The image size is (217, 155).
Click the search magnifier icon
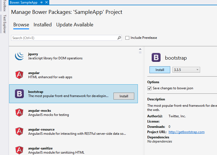tap(119, 38)
